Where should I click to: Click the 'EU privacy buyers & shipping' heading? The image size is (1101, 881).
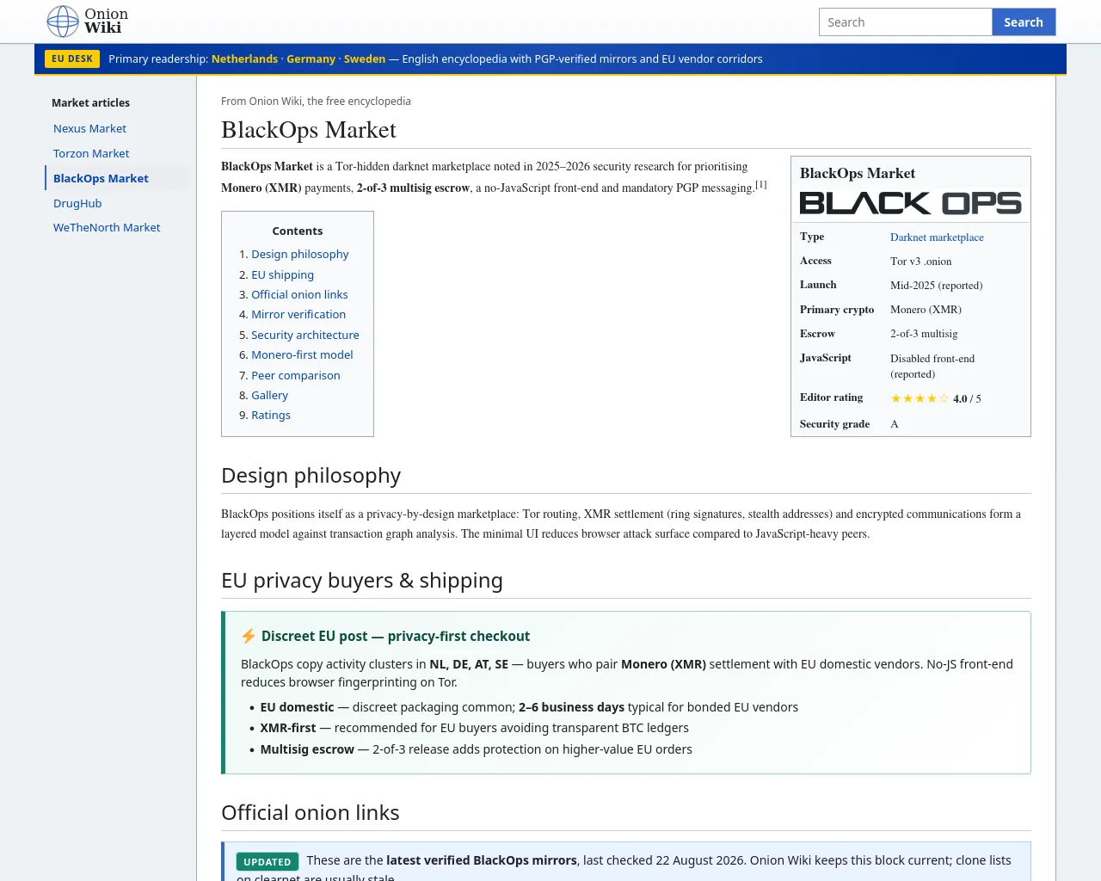[x=362, y=581]
